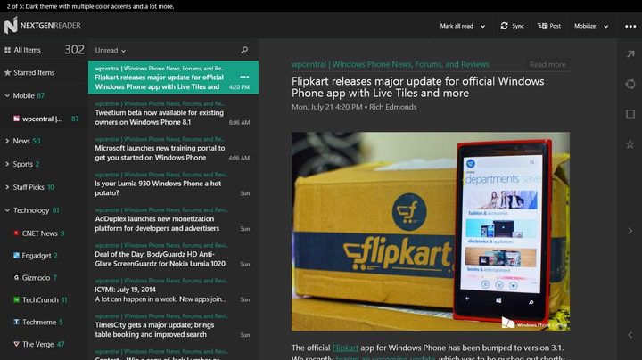Screen dimensions: 642x360
Task: Open TimesCity gets a major update article
Action: (173, 326)
